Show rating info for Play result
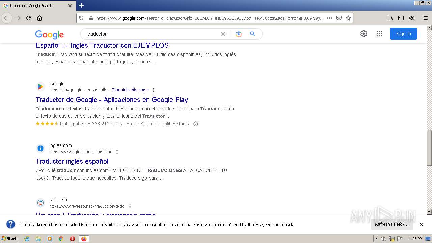 195,124
